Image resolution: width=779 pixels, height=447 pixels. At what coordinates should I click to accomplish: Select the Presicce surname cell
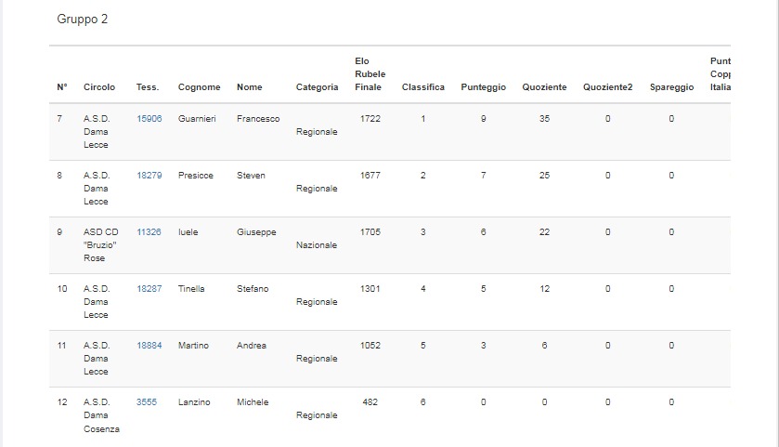point(195,176)
